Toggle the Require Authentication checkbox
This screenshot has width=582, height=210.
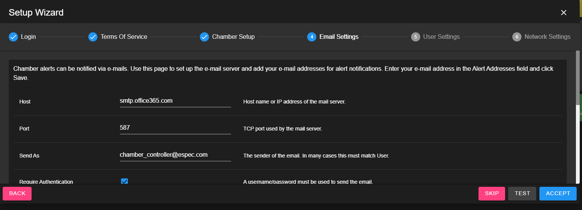tap(124, 181)
